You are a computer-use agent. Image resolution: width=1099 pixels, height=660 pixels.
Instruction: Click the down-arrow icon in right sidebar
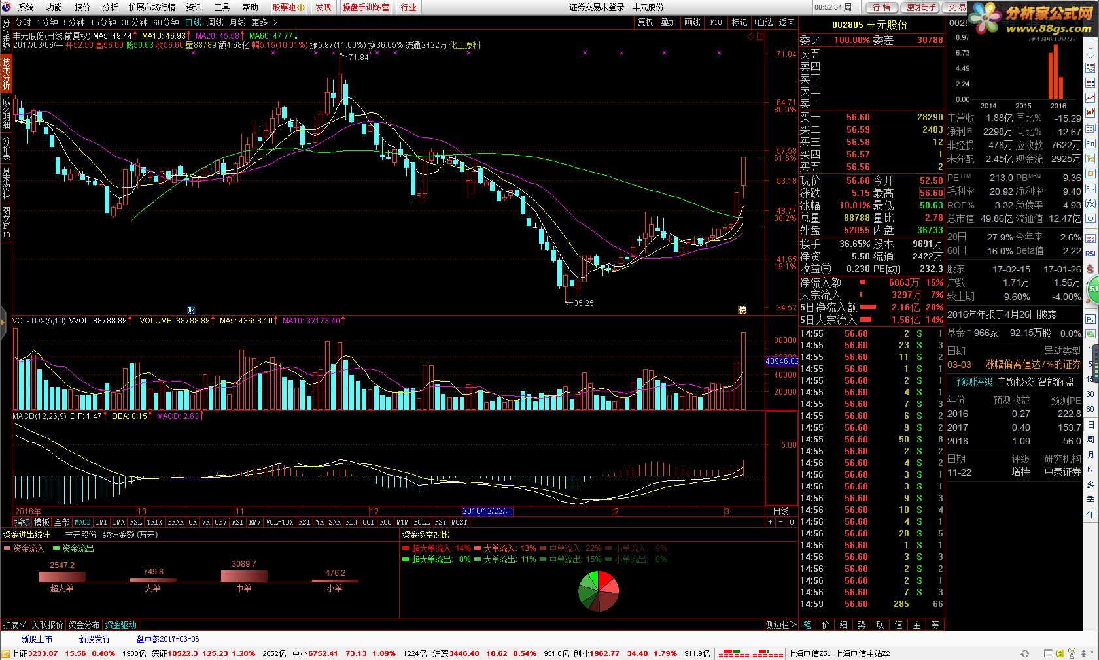tap(1090, 54)
